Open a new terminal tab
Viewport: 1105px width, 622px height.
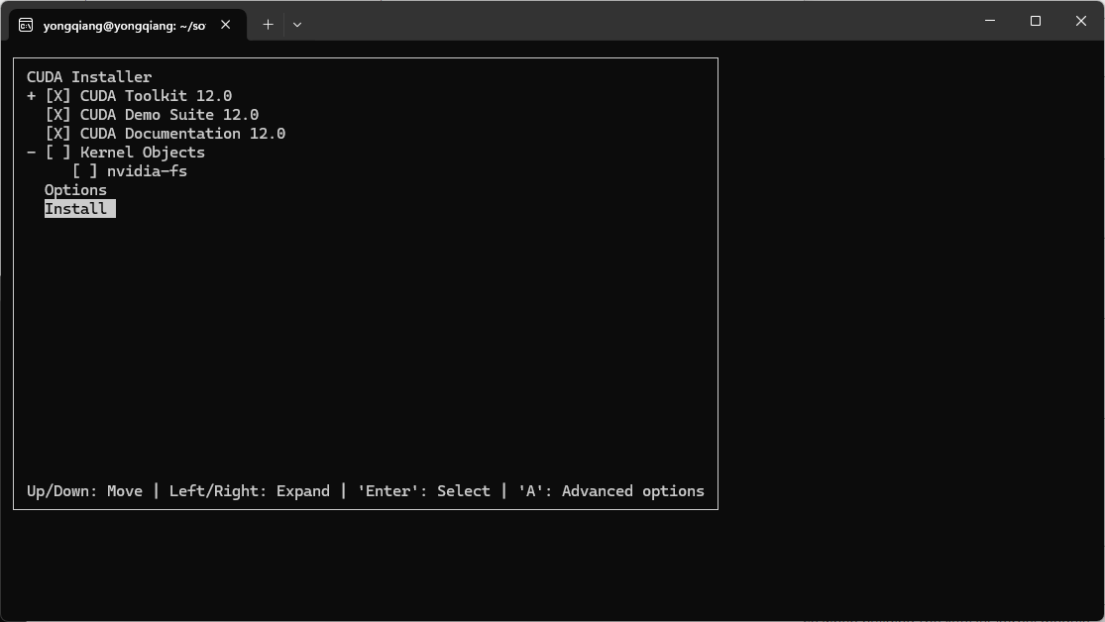point(267,24)
